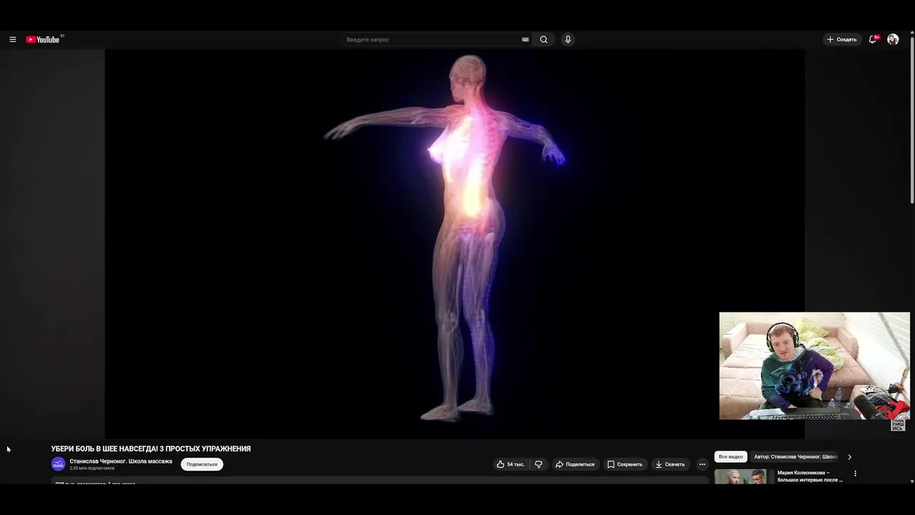Screen dimensions: 915x515
Task: Dislike the video with thumbs down
Action: coord(538,464)
